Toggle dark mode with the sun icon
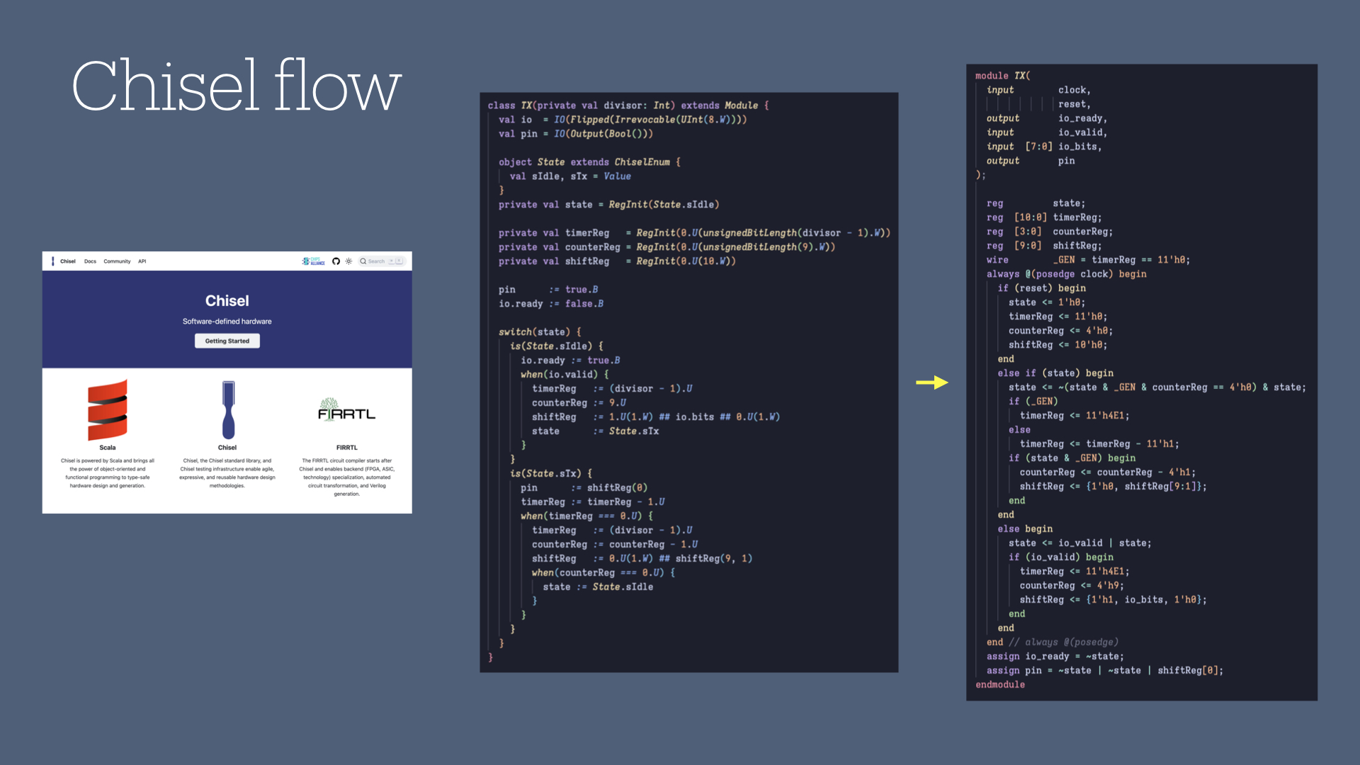1360x765 pixels. [x=348, y=261]
